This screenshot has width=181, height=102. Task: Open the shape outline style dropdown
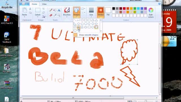click(x=83, y=9)
